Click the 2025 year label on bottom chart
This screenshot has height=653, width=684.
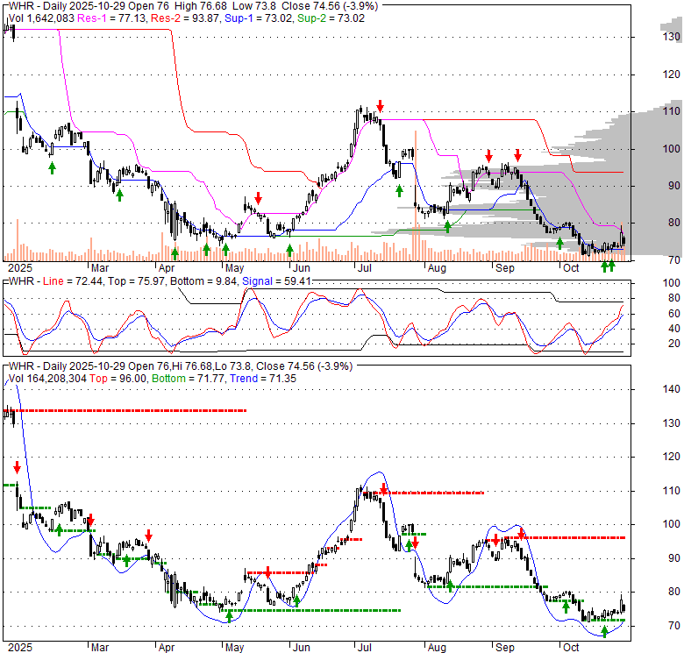click(x=20, y=648)
